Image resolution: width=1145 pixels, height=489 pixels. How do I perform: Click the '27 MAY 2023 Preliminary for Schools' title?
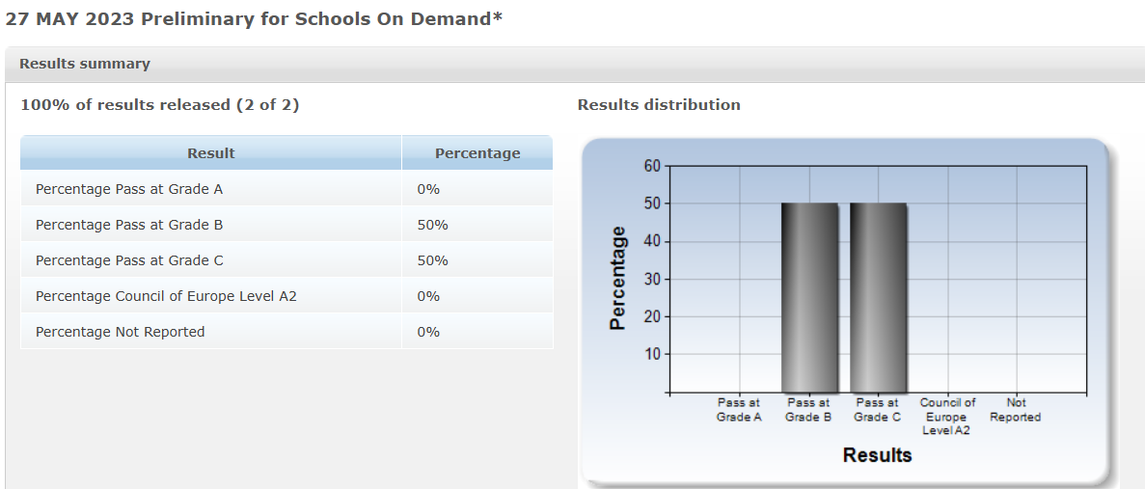254,19
